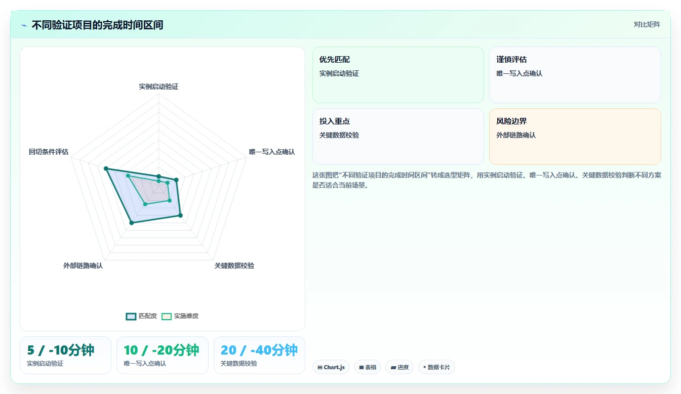Click the icon in the 进度 tag
The image size is (681, 394).
click(393, 368)
